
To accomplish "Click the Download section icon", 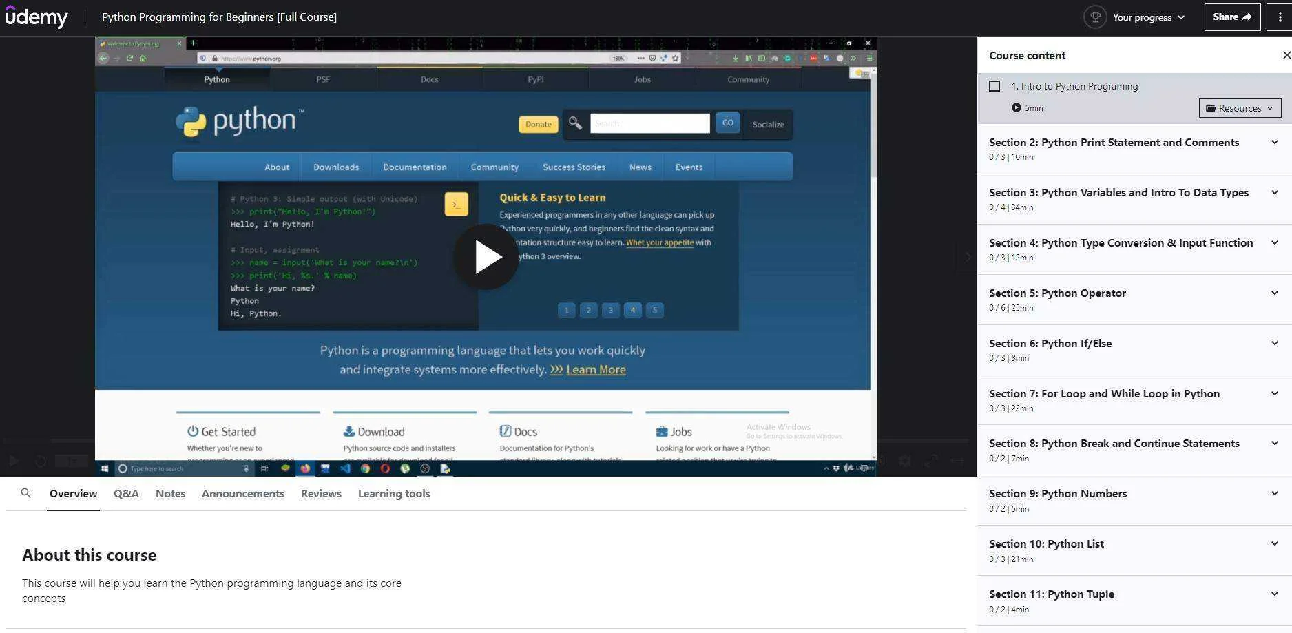I will click(x=349, y=431).
